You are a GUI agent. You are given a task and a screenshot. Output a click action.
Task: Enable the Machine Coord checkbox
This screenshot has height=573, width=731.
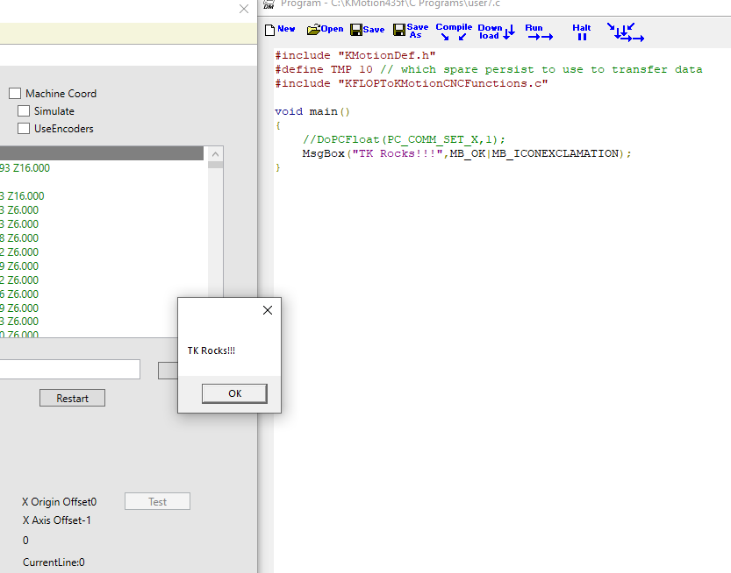coord(15,94)
